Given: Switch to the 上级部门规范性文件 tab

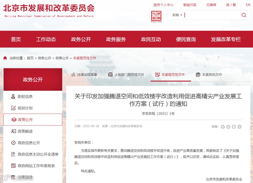Looking at the screenshot, I should (126, 75).
